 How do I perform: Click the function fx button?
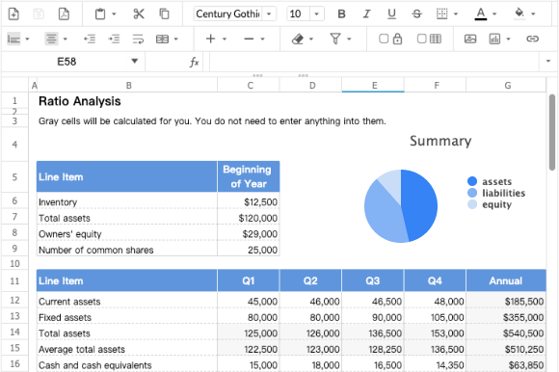[x=194, y=62]
